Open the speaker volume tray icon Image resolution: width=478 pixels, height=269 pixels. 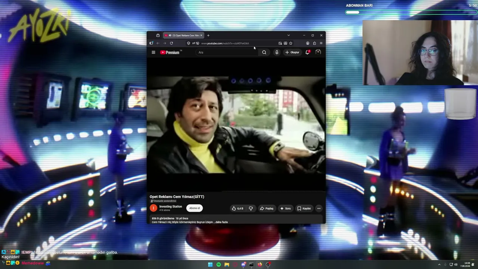tap(456, 265)
